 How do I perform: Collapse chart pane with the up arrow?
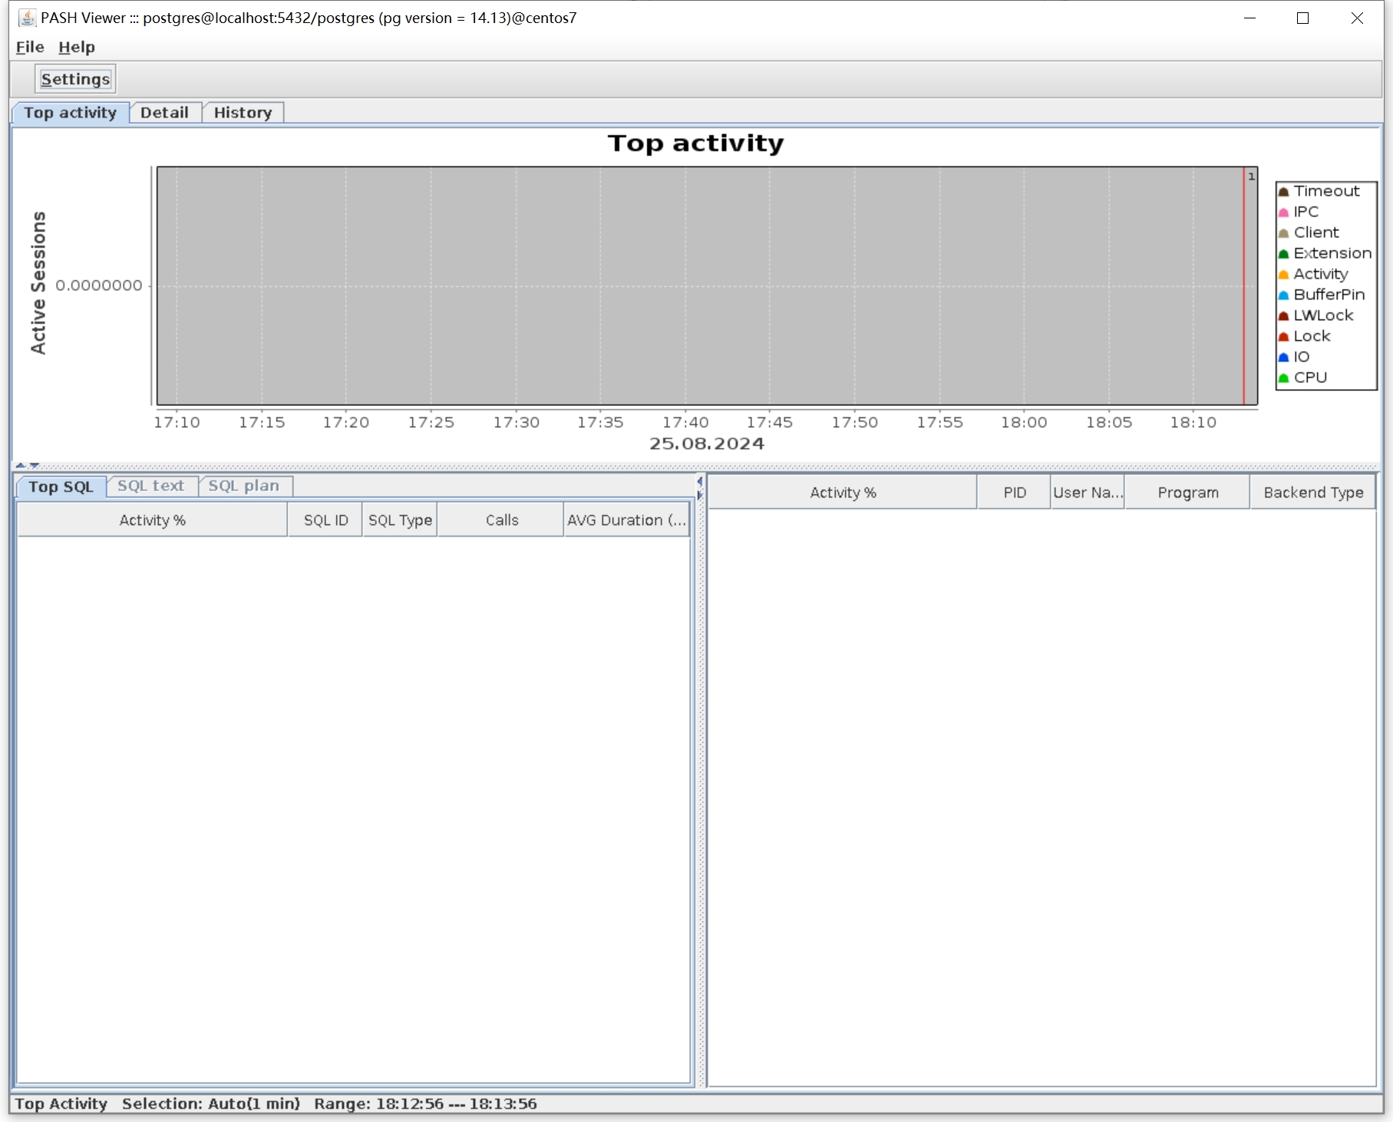pyautogui.click(x=21, y=465)
